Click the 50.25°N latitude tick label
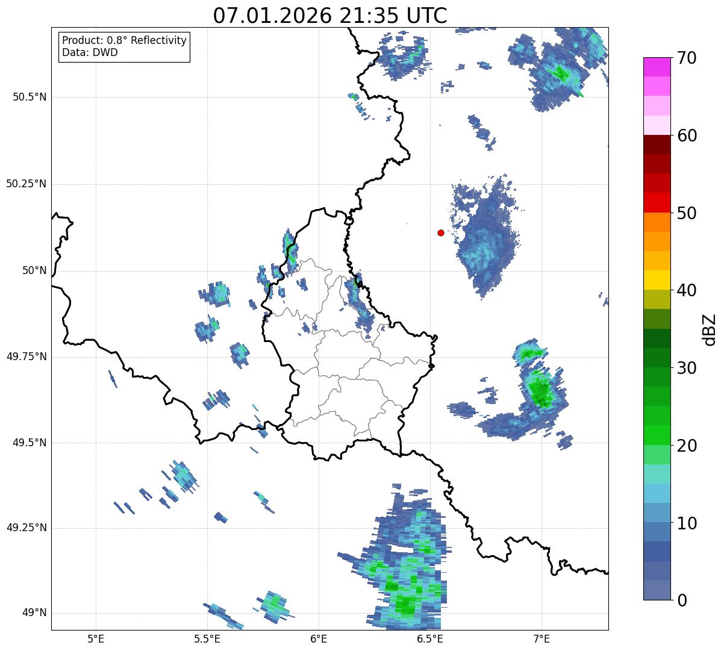724x651 pixels. [x=27, y=184]
